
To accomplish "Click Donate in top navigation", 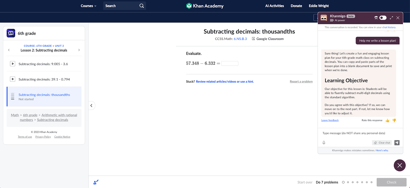I will 296,6.
